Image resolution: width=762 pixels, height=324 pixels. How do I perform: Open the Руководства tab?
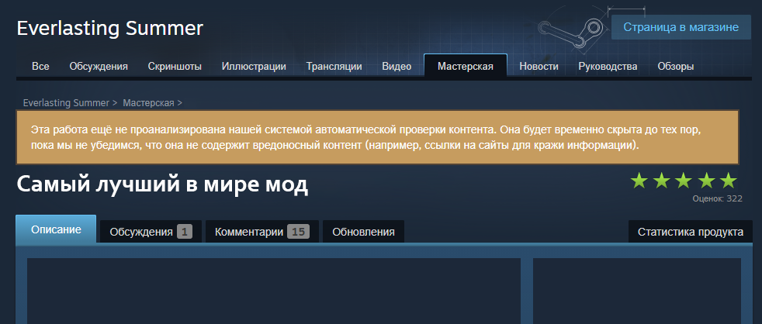pos(608,67)
